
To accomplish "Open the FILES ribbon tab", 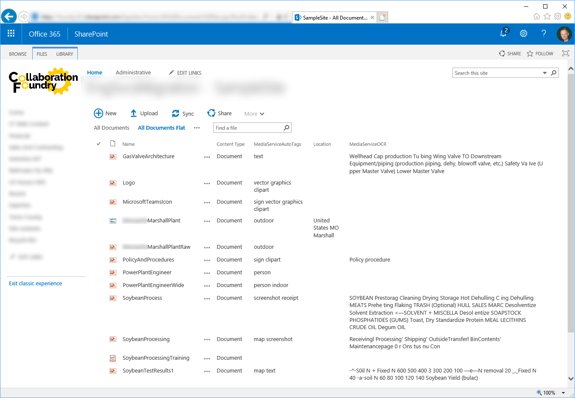I will (42, 54).
